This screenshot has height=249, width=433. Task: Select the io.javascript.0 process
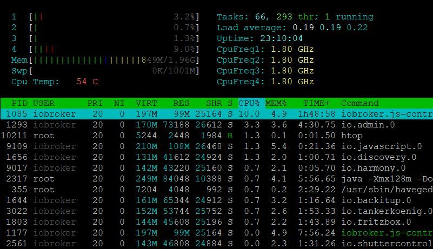pyautogui.click(x=216, y=146)
